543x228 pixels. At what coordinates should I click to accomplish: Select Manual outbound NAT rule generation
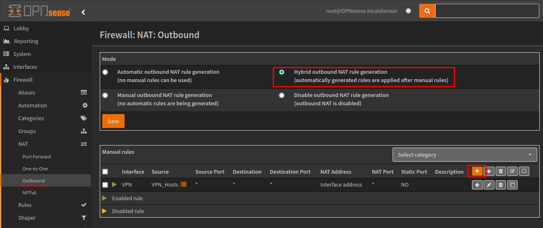click(x=105, y=95)
